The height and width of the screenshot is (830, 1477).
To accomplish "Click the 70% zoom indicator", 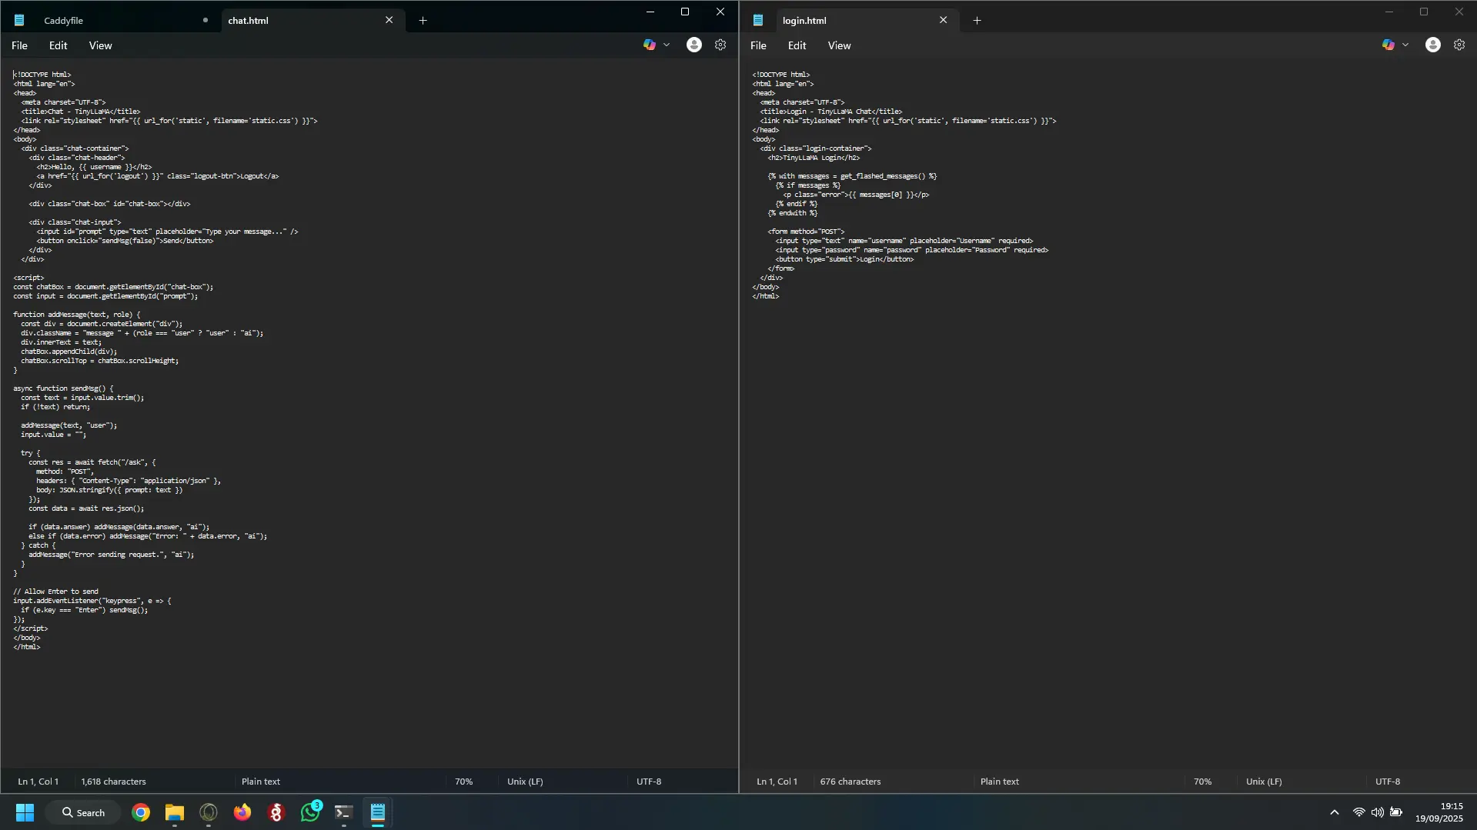I will pos(463,781).
